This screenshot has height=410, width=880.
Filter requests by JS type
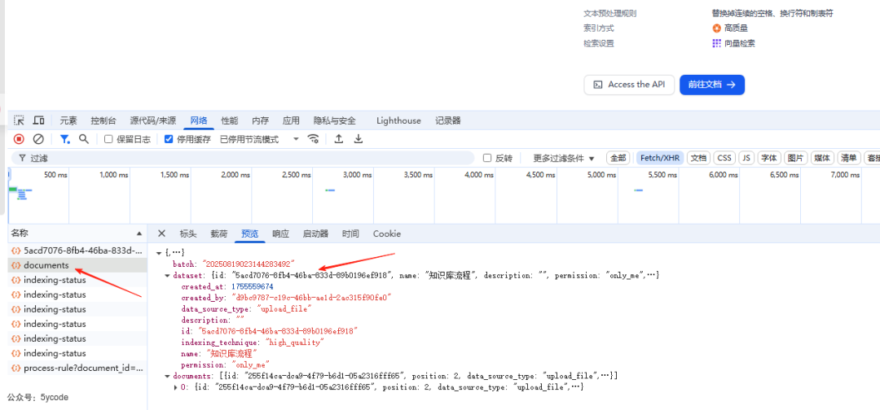pos(746,158)
